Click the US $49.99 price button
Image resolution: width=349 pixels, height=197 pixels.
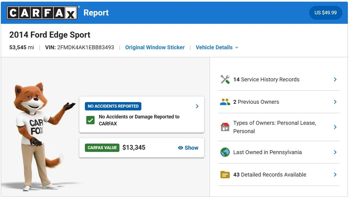[x=326, y=13]
